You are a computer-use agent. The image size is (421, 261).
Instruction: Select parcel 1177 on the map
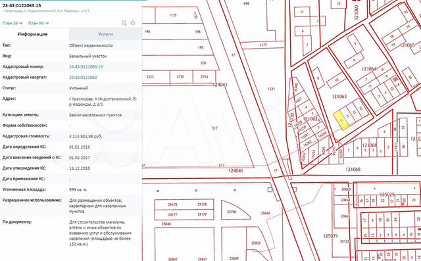(x=263, y=45)
